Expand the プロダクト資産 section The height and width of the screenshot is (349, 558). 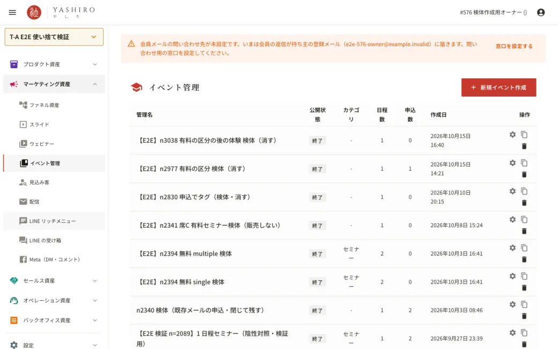54,64
